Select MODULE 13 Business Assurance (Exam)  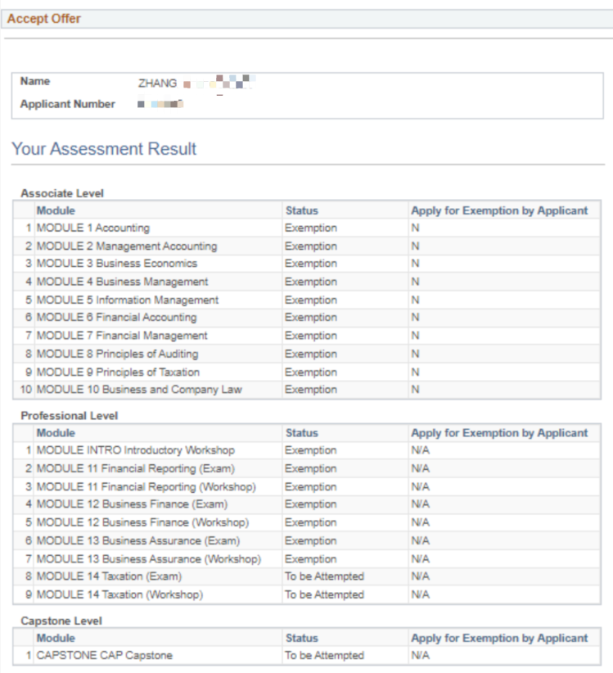(x=138, y=541)
